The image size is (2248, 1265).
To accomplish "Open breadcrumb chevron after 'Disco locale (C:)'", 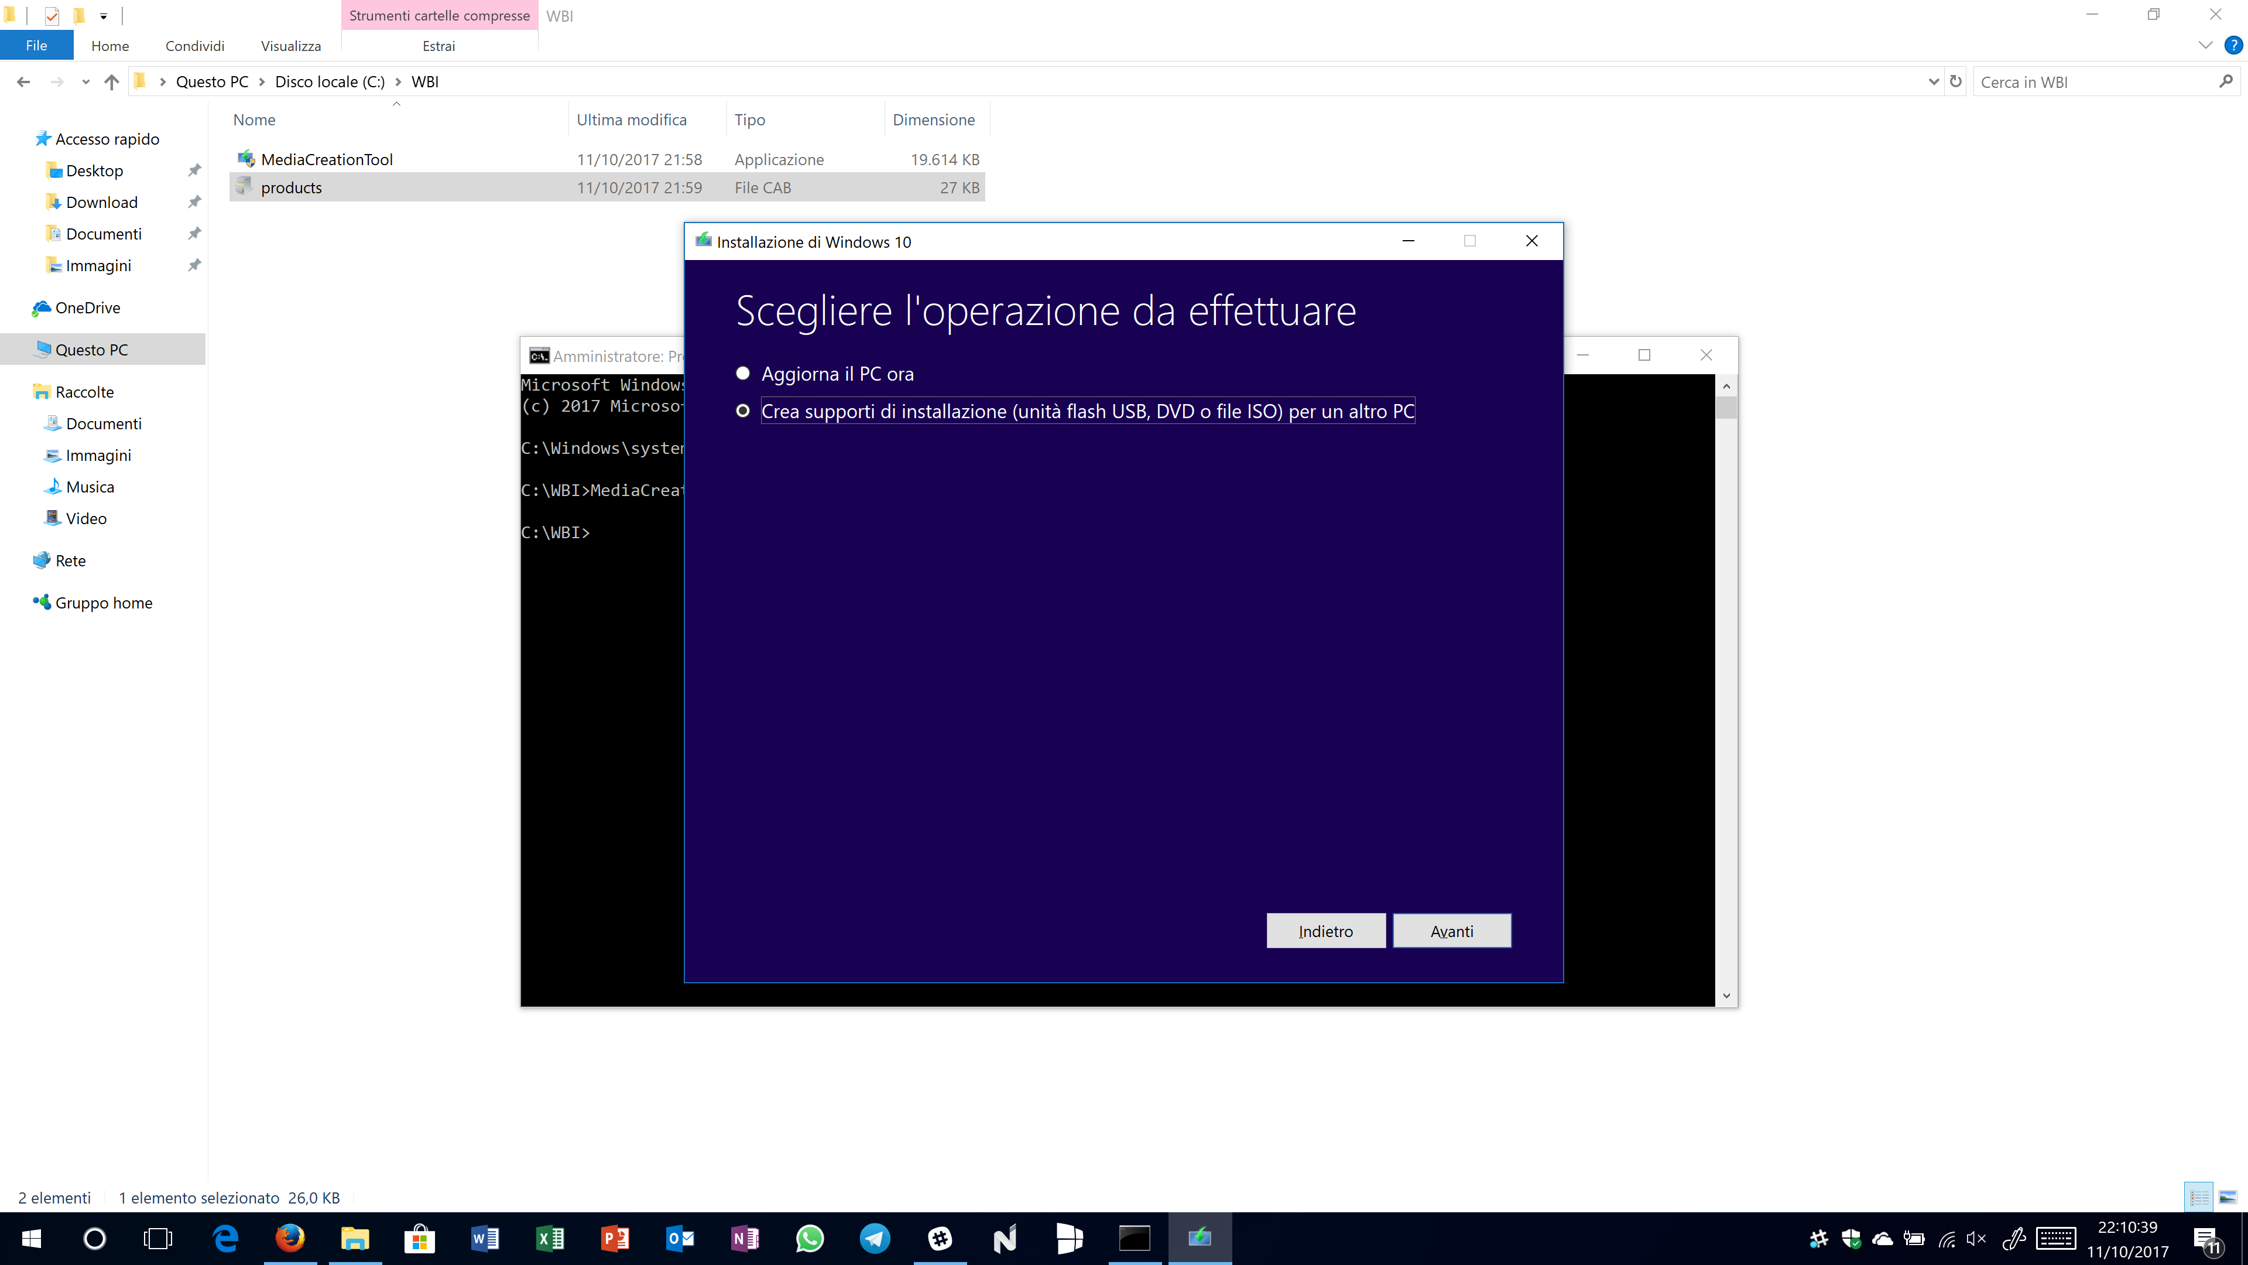I will [x=399, y=82].
